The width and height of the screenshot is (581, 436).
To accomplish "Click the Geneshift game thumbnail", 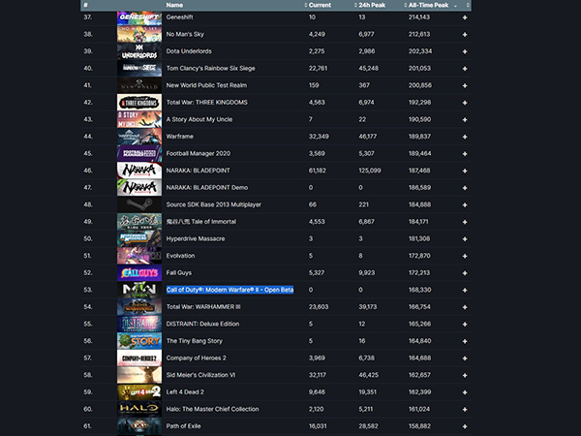I will pyautogui.click(x=139, y=17).
